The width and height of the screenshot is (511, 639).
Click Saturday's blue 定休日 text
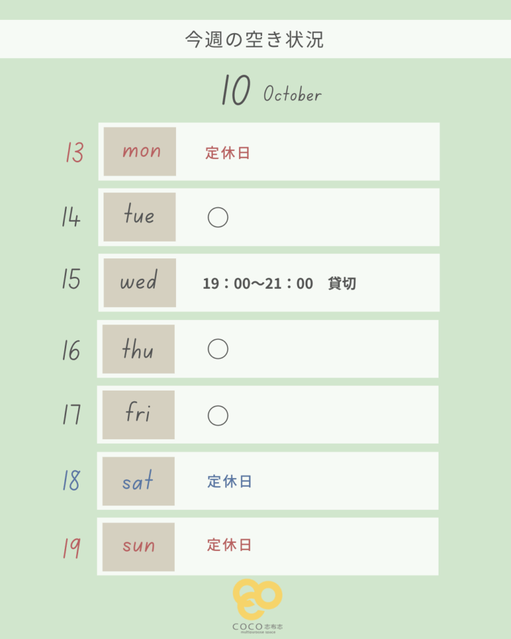point(230,482)
